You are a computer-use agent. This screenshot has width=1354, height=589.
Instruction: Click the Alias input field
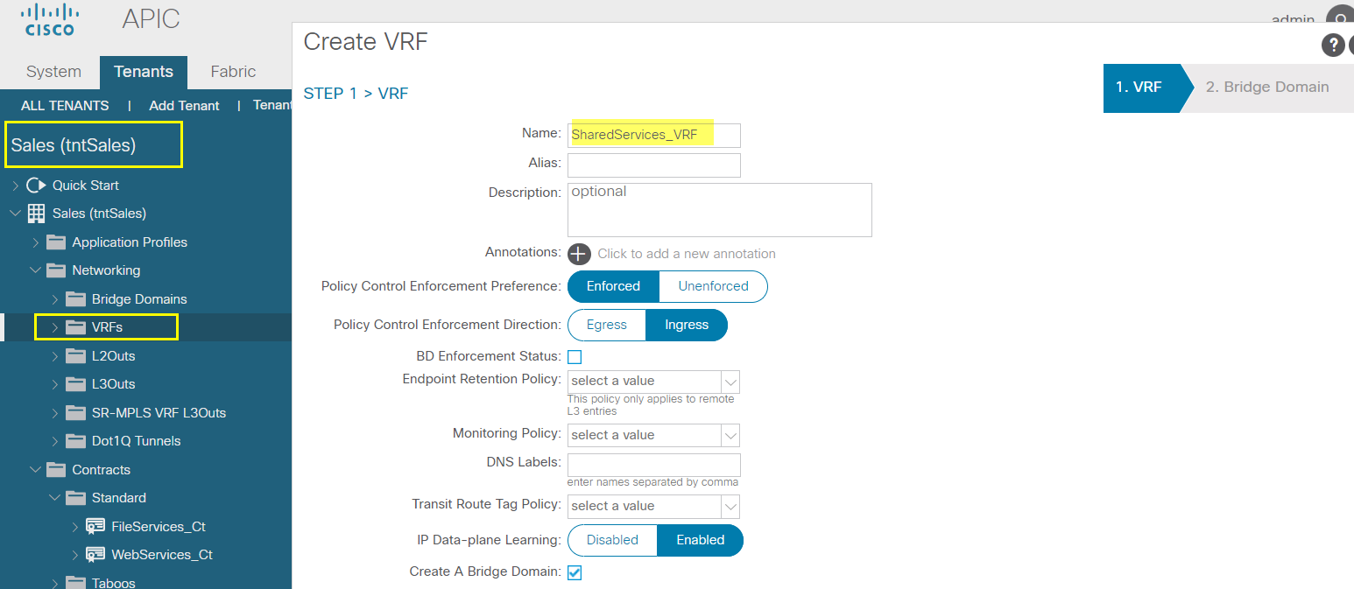(653, 165)
